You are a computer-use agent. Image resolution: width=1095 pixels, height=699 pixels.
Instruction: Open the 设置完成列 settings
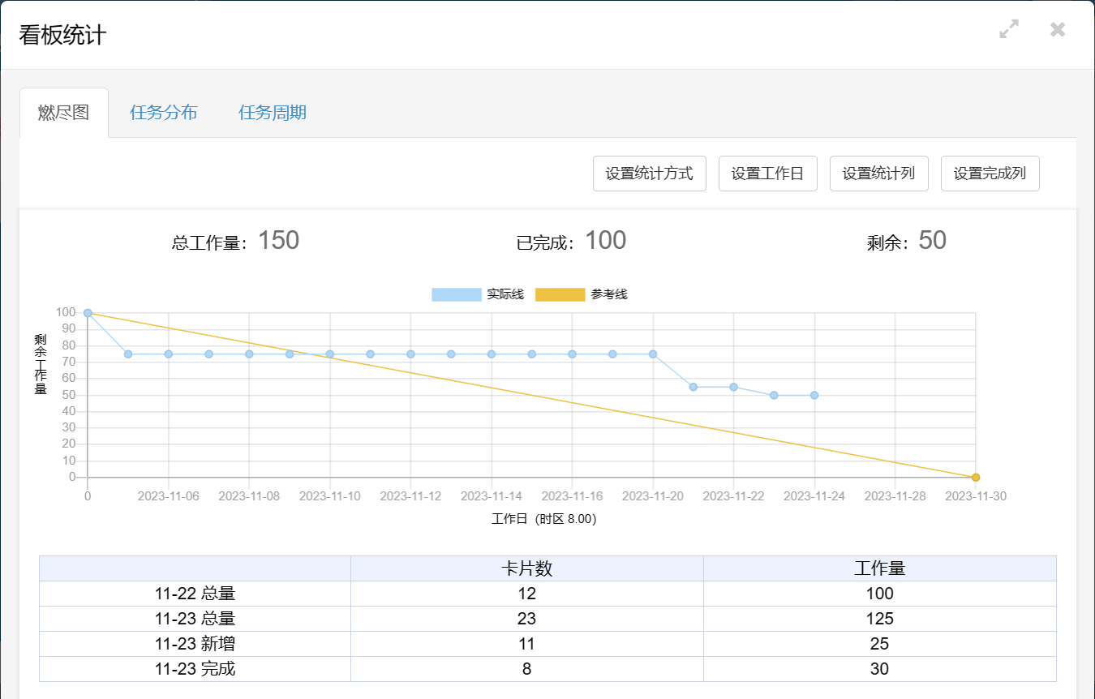coord(990,174)
